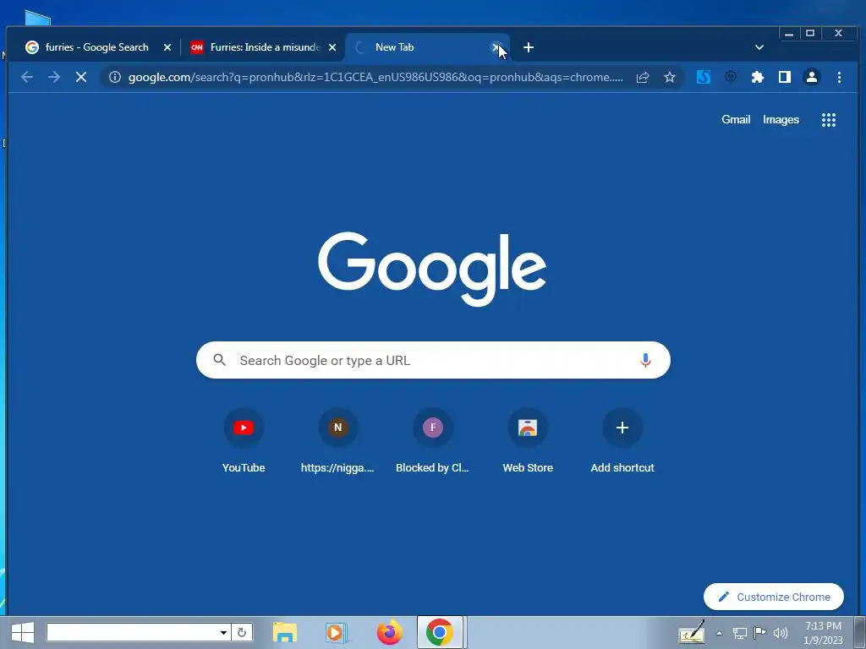Open the pen input panel tray icon
866x649 pixels.
(x=692, y=632)
